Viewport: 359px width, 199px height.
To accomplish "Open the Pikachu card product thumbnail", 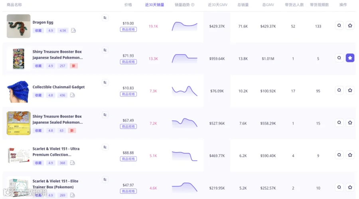I will pos(18,123).
